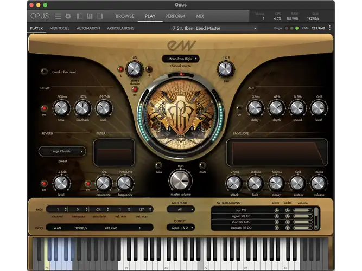Image resolution: width=362 pixels, height=271 pixels.
Task: Adjust the pan knob
Action: coord(226,69)
